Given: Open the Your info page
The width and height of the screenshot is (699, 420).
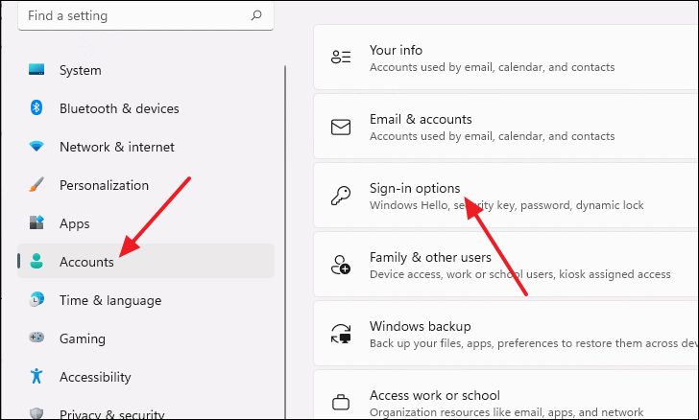Looking at the screenshot, I should (x=506, y=58).
